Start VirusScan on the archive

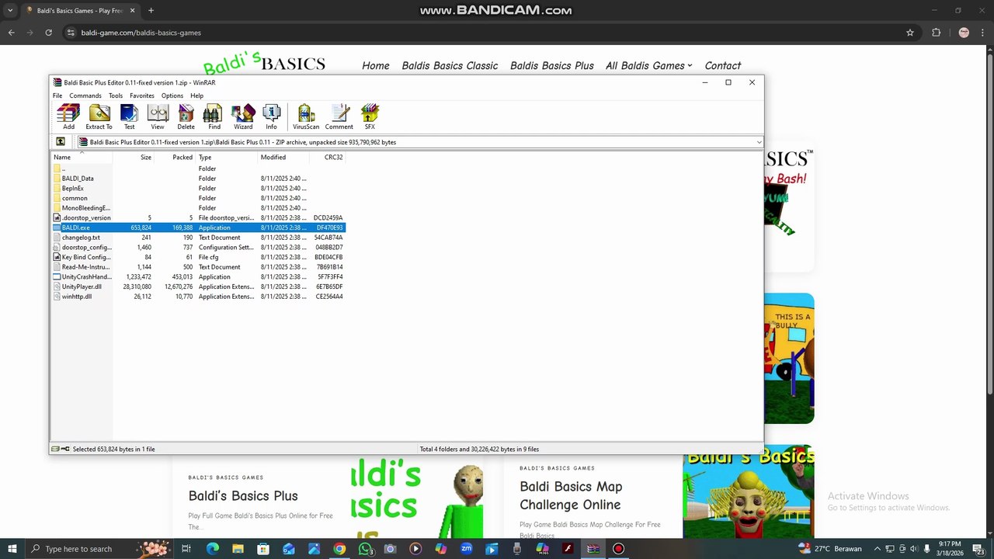pos(306,116)
